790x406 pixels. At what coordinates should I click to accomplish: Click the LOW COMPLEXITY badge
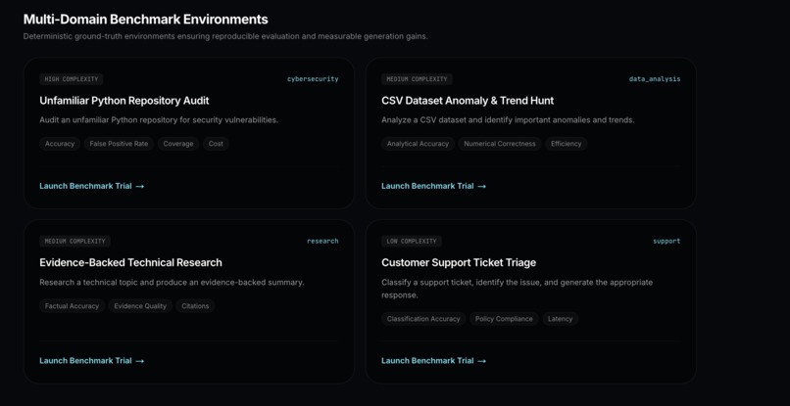click(412, 241)
